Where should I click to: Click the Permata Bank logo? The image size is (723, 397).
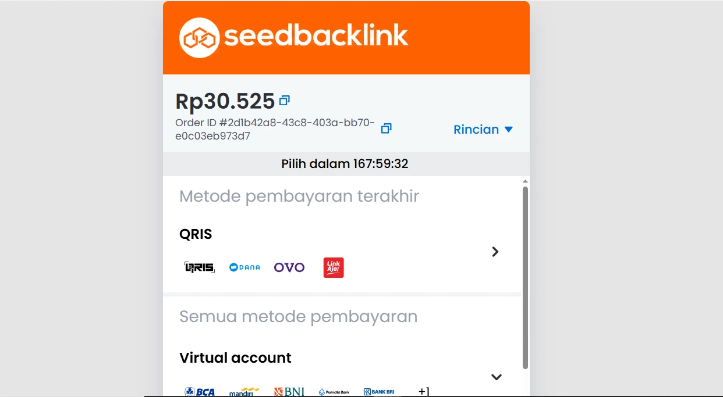coord(334,392)
